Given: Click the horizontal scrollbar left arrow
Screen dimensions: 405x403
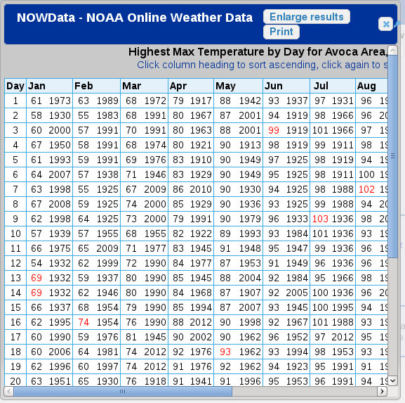Looking at the screenshot, I should [x=9, y=391].
